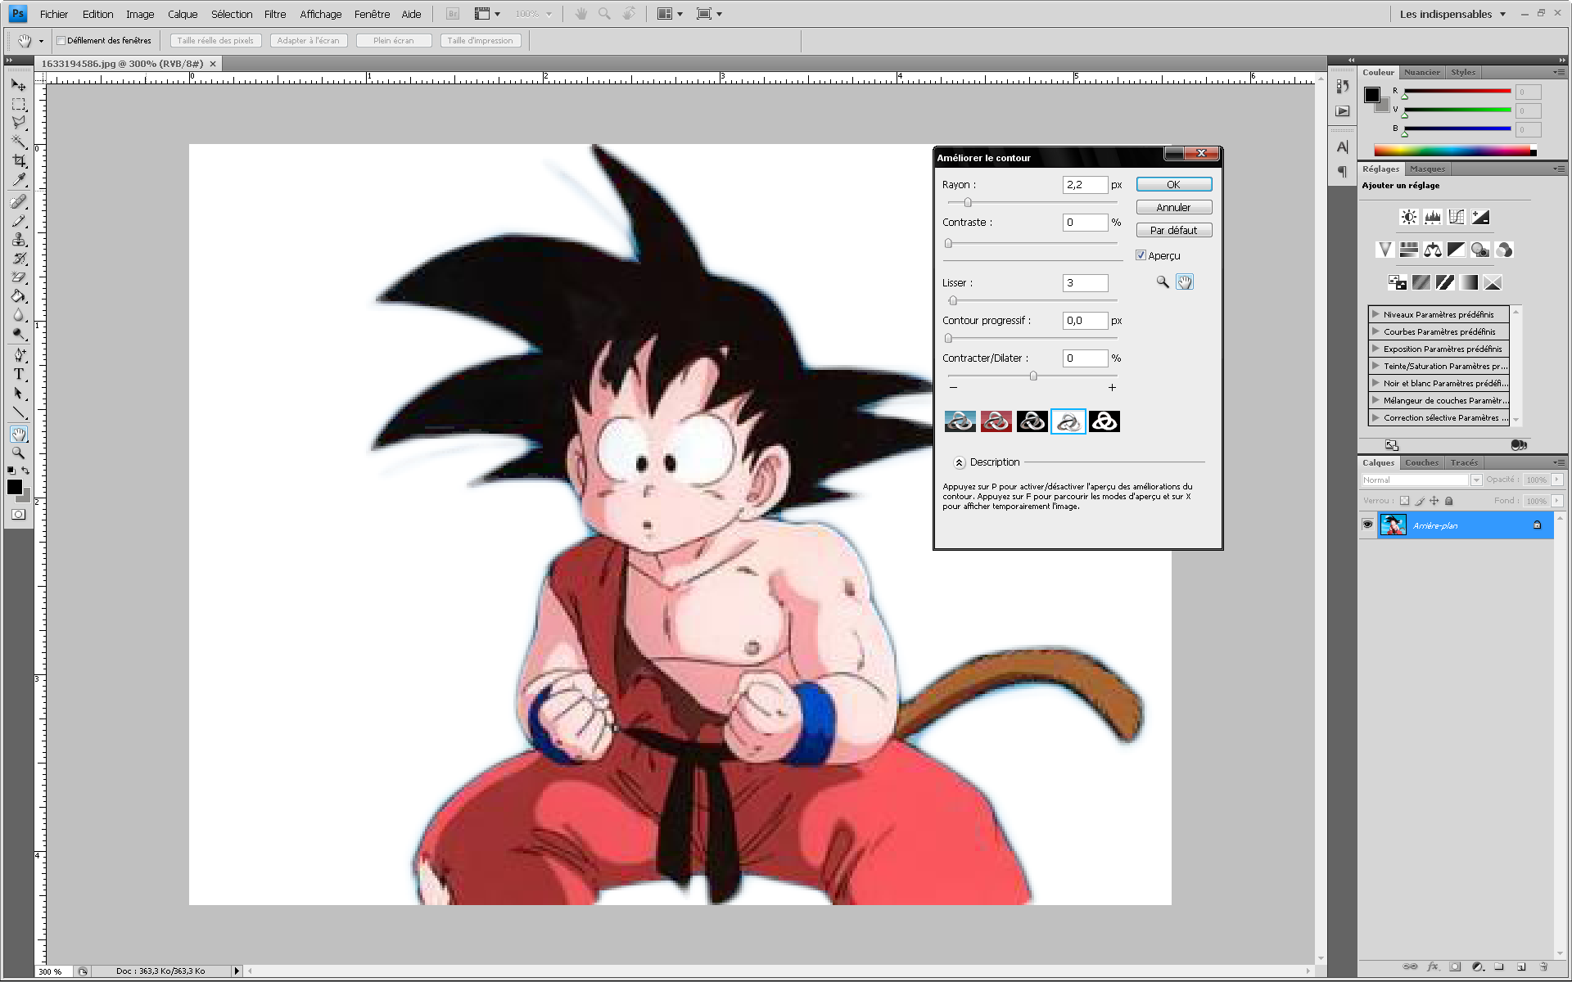Click the Contour progressif value field
Image resolution: width=1572 pixels, height=982 pixels.
[x=1085, y=321]
